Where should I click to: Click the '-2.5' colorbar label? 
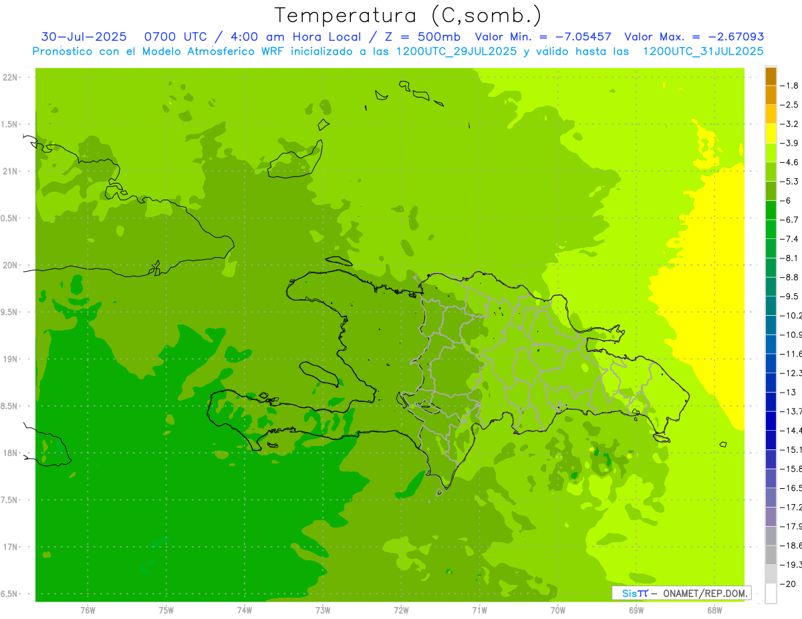[x=790, y=105]
